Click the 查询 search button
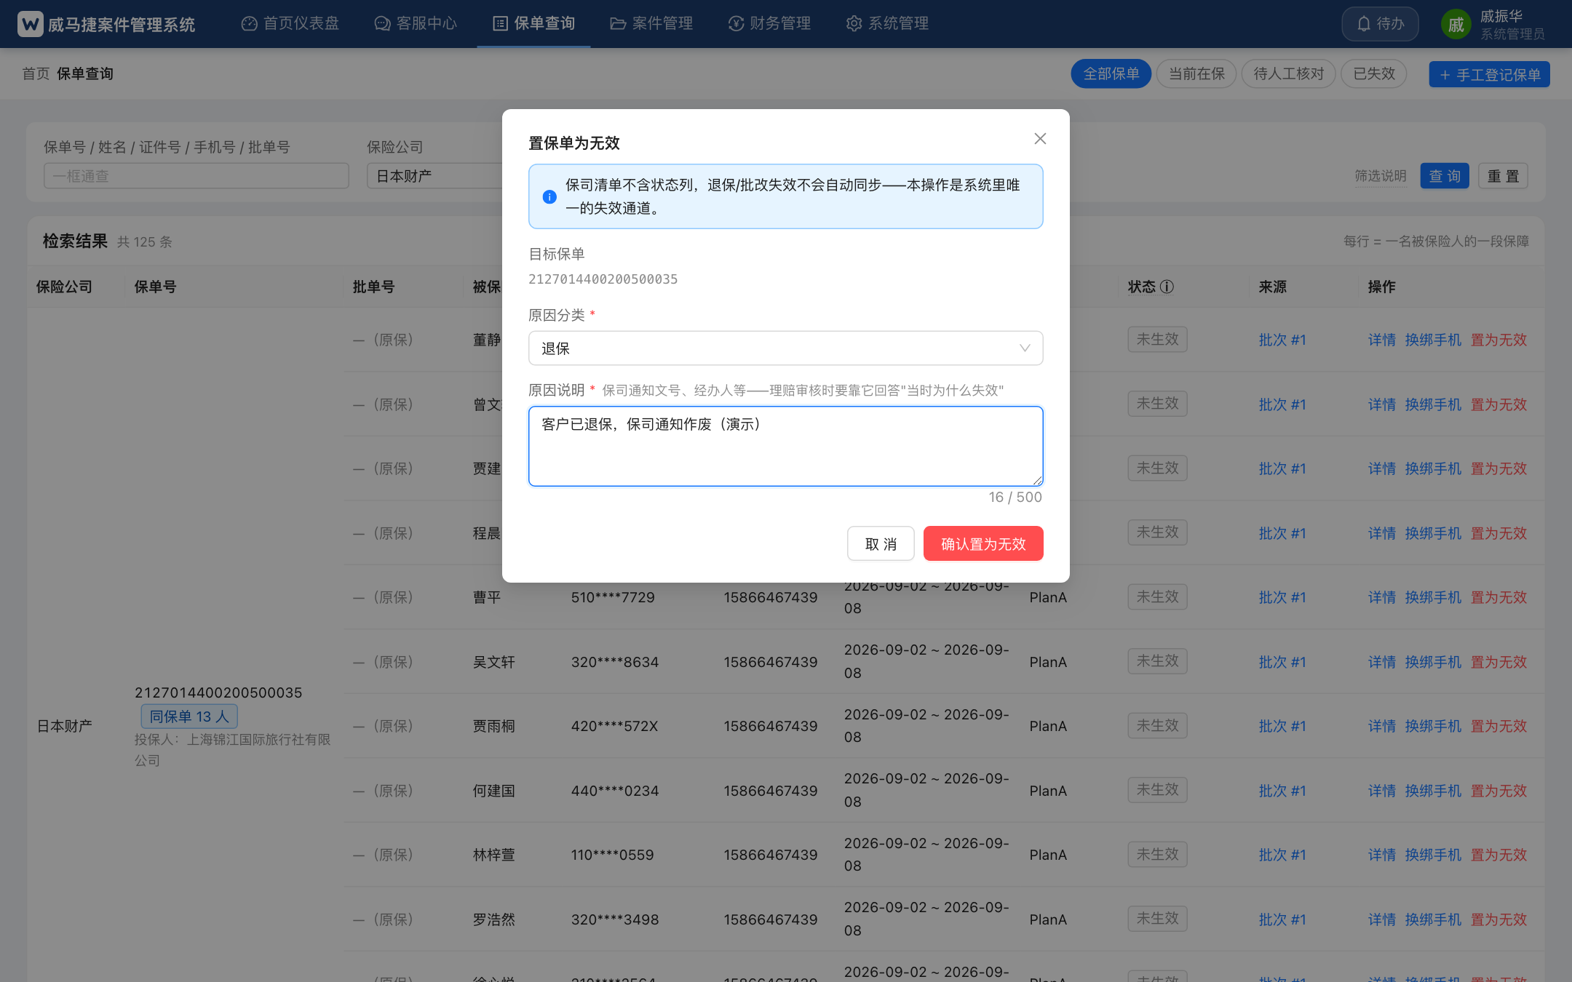This screenshot has width=1572, height=982. (x=1445, y=176)
